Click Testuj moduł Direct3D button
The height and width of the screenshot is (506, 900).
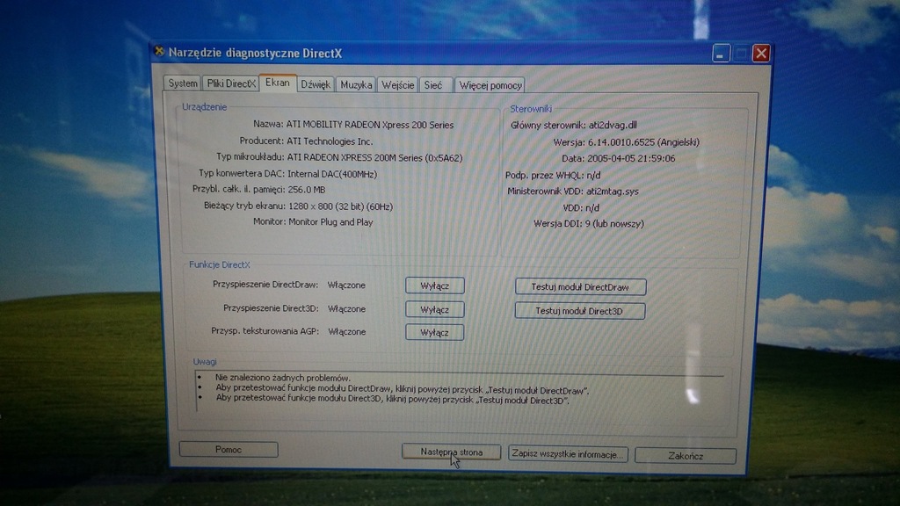pyautogui.click(x=580, y=311)
